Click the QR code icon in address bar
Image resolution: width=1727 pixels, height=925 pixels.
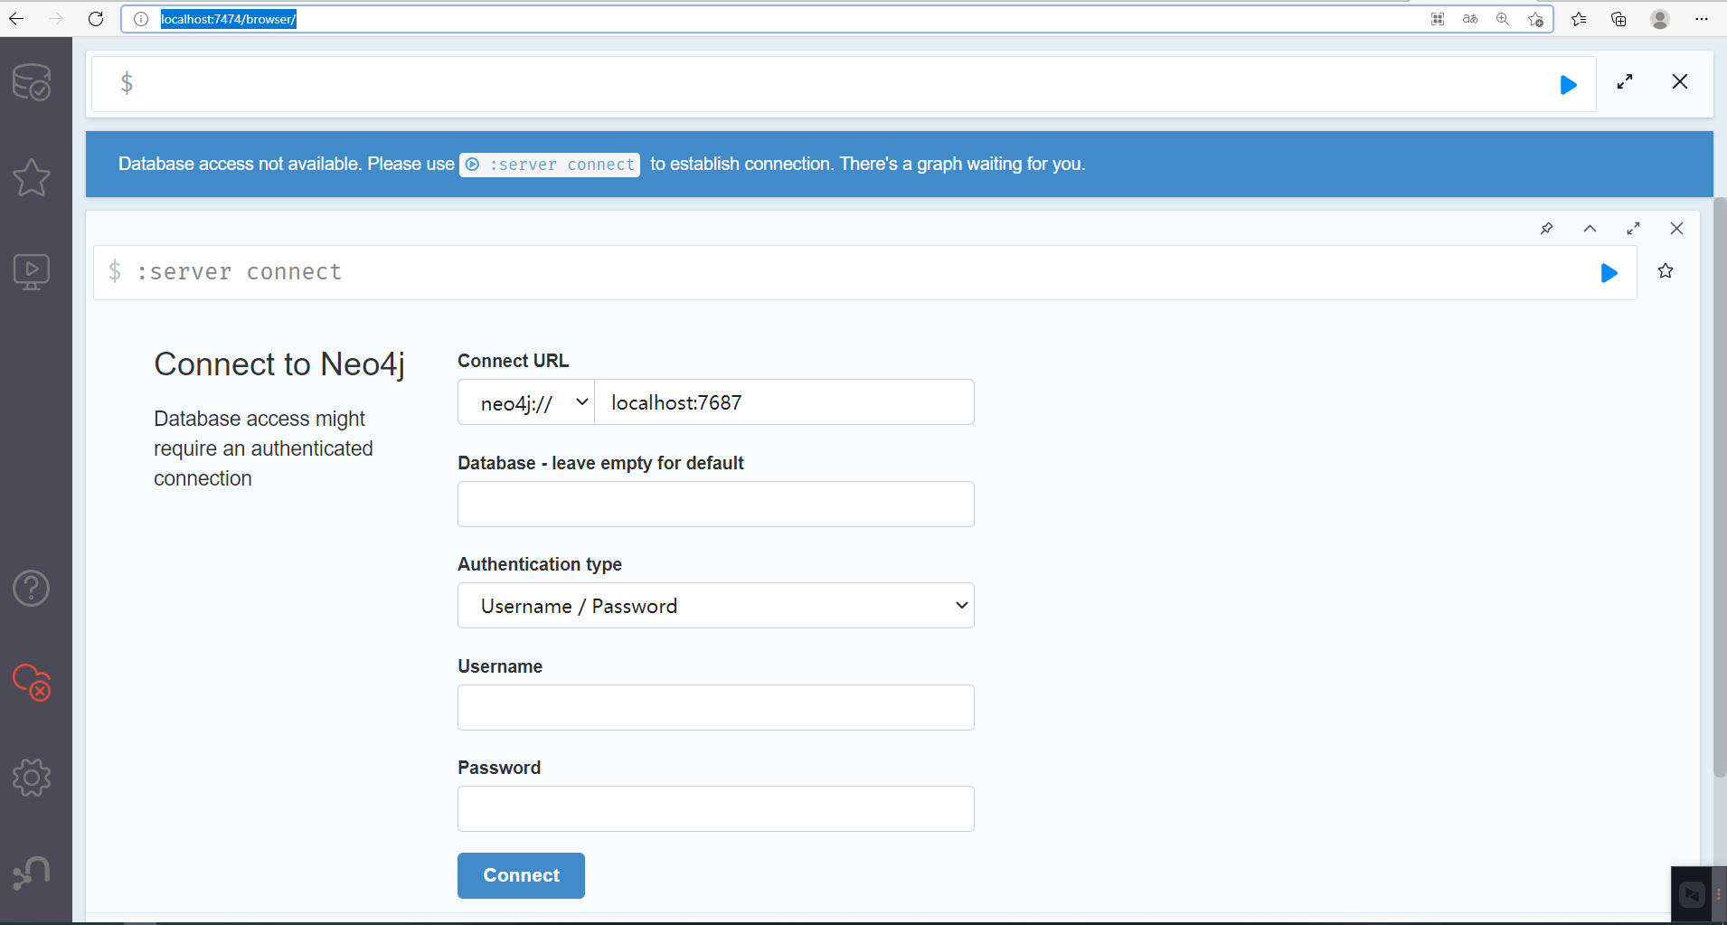(1438, 19)
